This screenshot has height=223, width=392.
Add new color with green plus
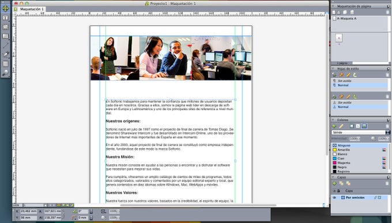[x=334, y=126]
